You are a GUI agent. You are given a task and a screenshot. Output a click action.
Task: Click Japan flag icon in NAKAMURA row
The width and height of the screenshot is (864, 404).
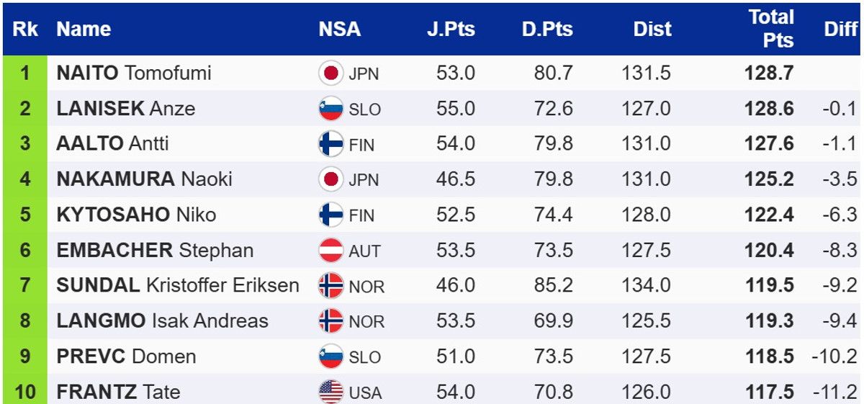point(331,179)
